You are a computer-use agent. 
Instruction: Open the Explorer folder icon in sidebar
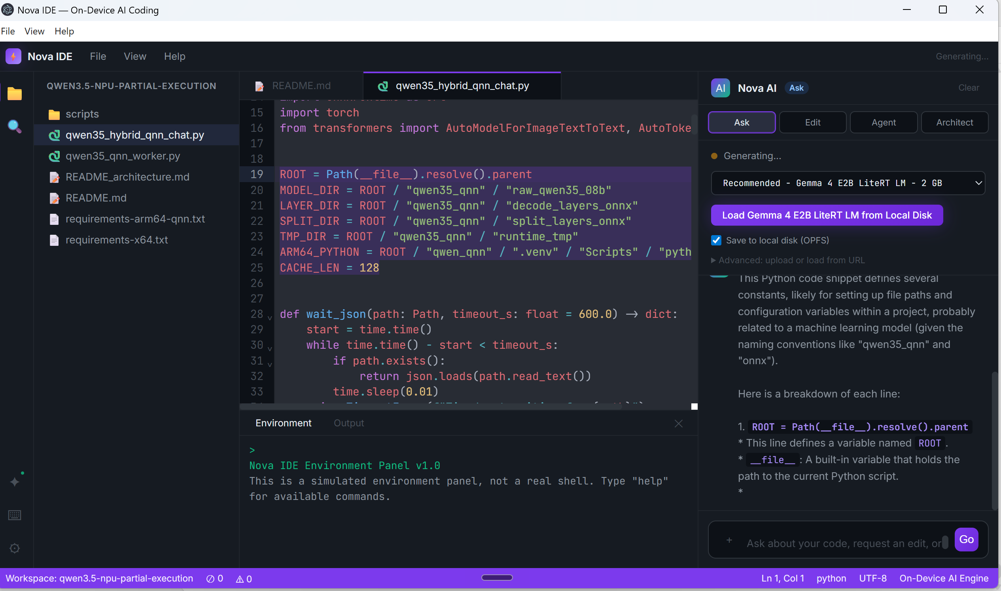click(x=15, y=93)
